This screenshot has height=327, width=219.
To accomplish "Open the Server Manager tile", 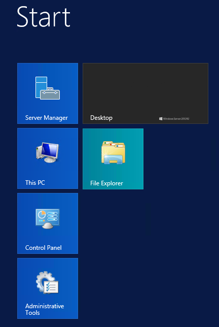I will [48, 93].
